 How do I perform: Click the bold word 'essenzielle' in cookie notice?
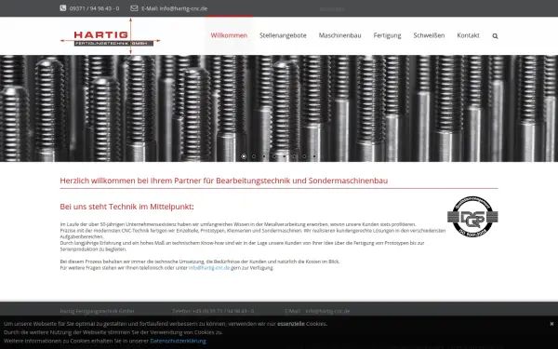pyautogui.click(x=291, y=324)
